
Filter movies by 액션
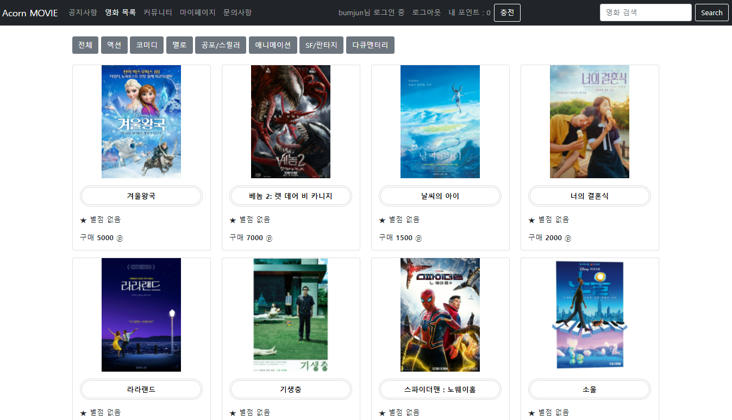coord(114,45)
